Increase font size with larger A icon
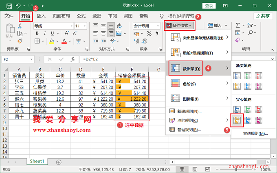 (67, 33)
